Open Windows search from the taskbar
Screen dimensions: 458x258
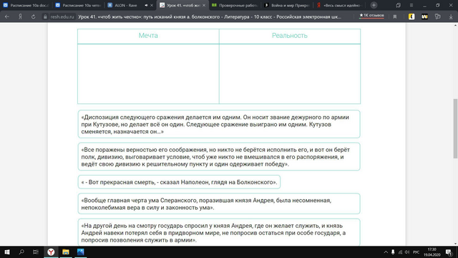point(21,252)
